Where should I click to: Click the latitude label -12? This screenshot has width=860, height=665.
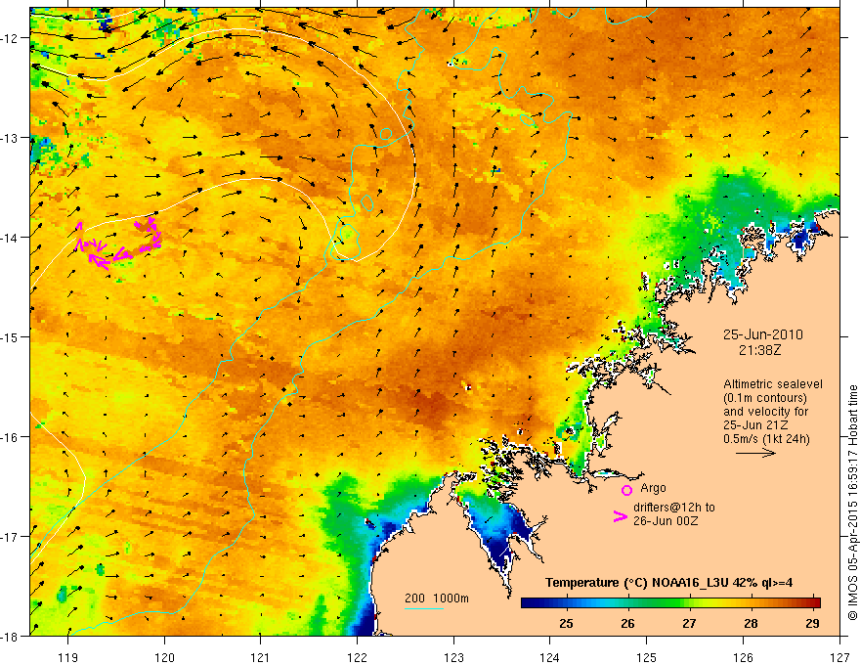(x=11, y=38)
